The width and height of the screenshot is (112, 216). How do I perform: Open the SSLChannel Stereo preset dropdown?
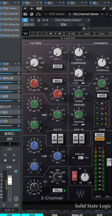pyautogui.click(x=89, y=20)
